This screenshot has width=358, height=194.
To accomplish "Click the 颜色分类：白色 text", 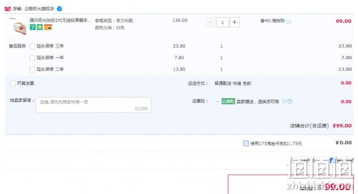I will coord(110,28).
